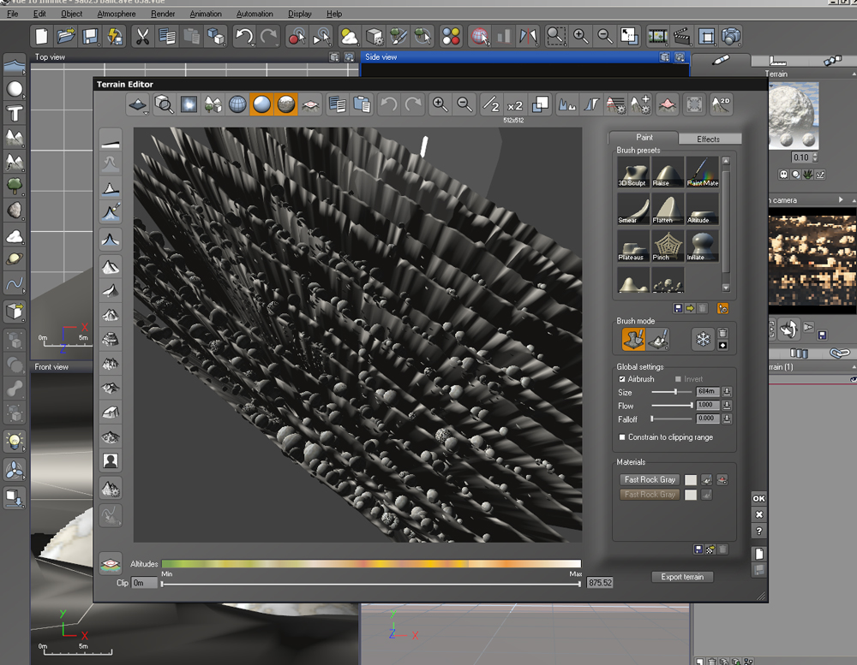Zoom in on the terrain editor preview
Screen dimensions: 857x665
pyautogui.click(x=440, y=104)
